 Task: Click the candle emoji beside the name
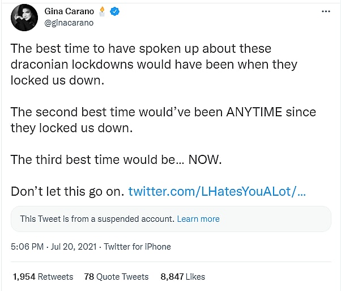click(103, 11)
